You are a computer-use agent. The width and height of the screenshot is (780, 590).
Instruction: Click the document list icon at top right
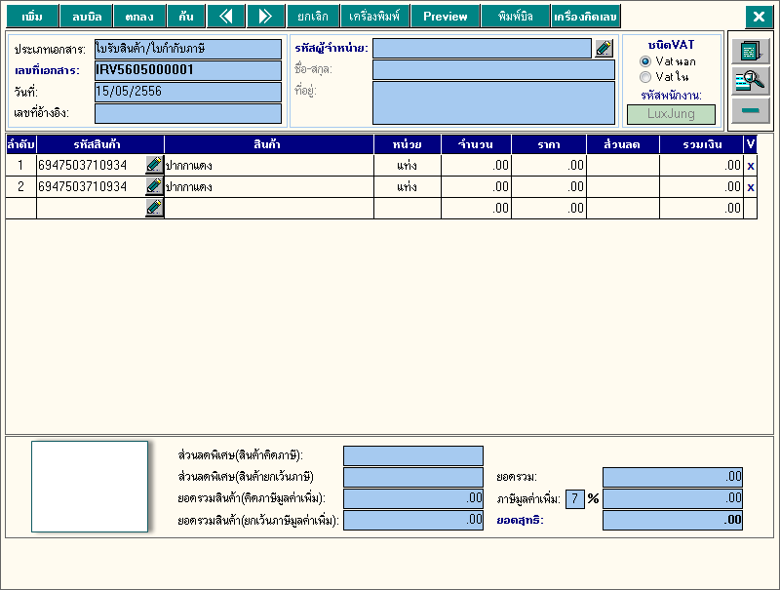[x=750, y=51]
